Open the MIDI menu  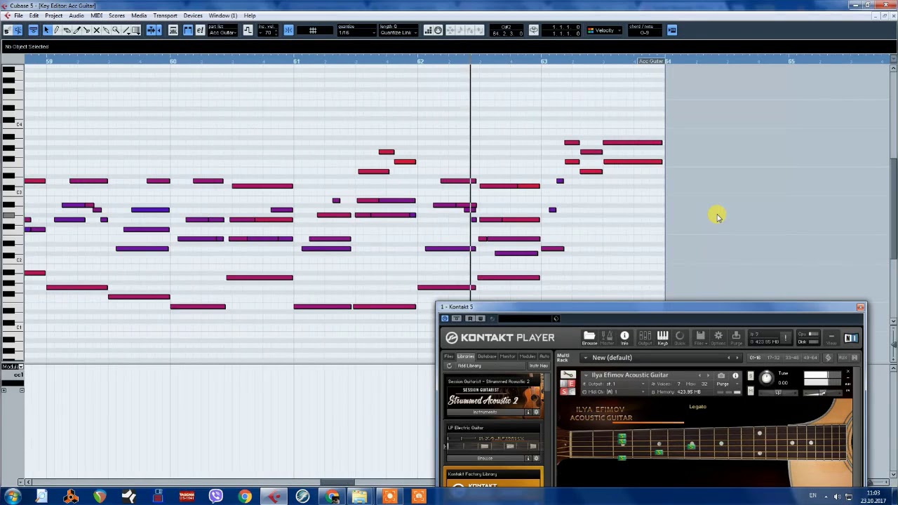pos(96,15)
